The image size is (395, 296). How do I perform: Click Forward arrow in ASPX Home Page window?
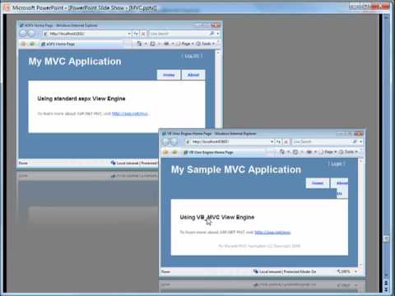coord(31,34)
